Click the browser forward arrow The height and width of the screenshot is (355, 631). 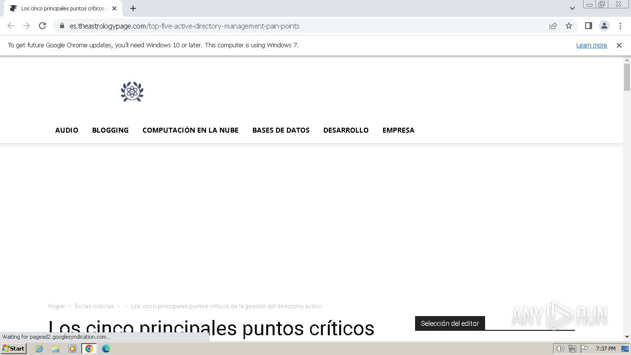tap(27, 26)
